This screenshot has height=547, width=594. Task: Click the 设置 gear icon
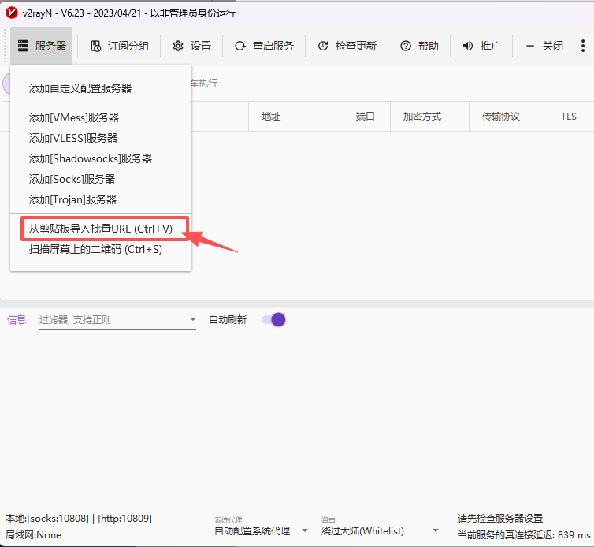tap(178, 46)
